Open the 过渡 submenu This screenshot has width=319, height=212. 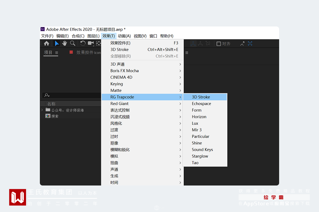[142, 130]
